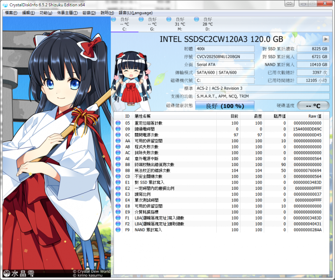335x280 pixels.
Task: Select the 無法校正的錯誤次數 attribute name
Action: coord(153,170)
